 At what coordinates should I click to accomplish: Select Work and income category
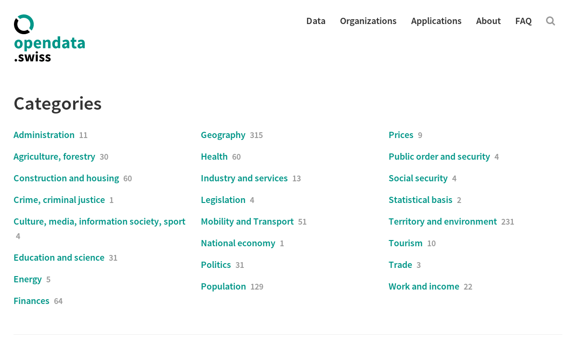point(424,287)
